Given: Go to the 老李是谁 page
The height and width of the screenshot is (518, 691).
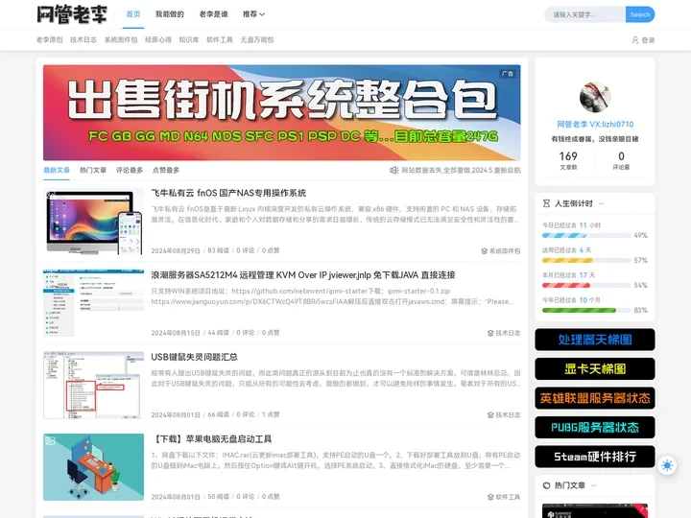Looking at the screenshot, I should tap(213, 14).
